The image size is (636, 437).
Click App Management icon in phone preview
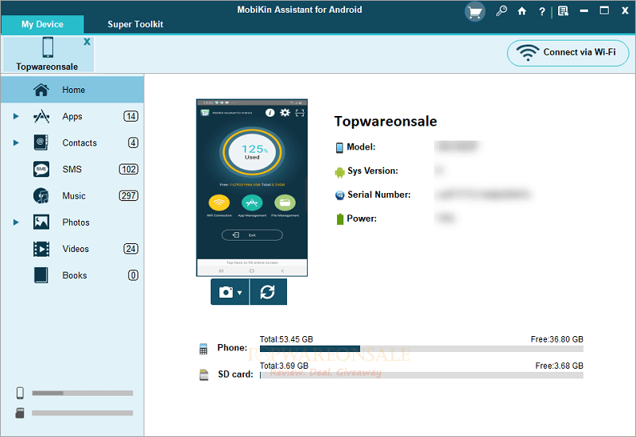tap(252, 203)
